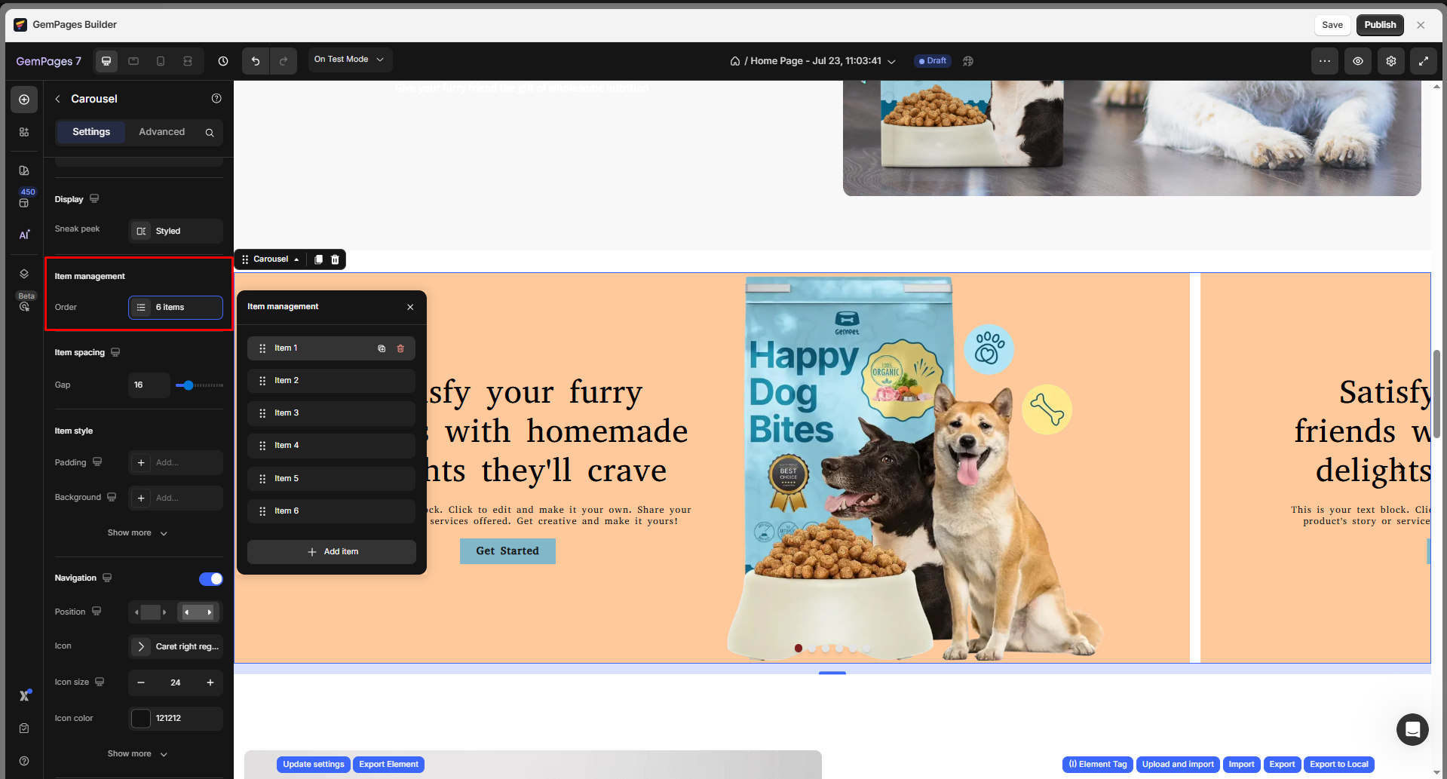Select Item 4 in item management
1447x779 pixels.
(331, 446)
